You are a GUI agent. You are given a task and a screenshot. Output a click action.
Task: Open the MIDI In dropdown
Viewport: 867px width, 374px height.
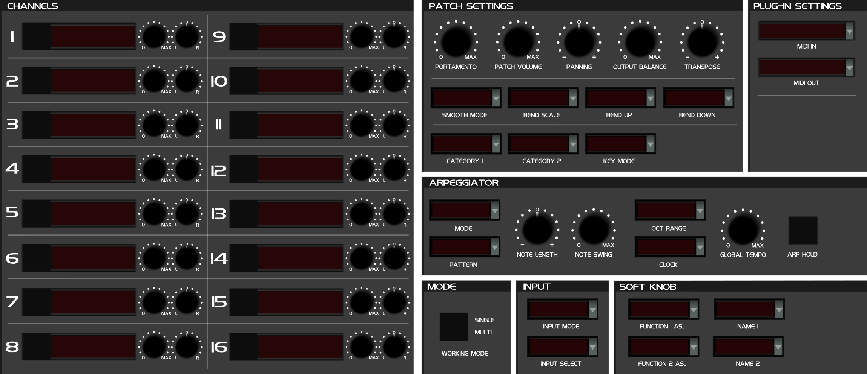806,31
